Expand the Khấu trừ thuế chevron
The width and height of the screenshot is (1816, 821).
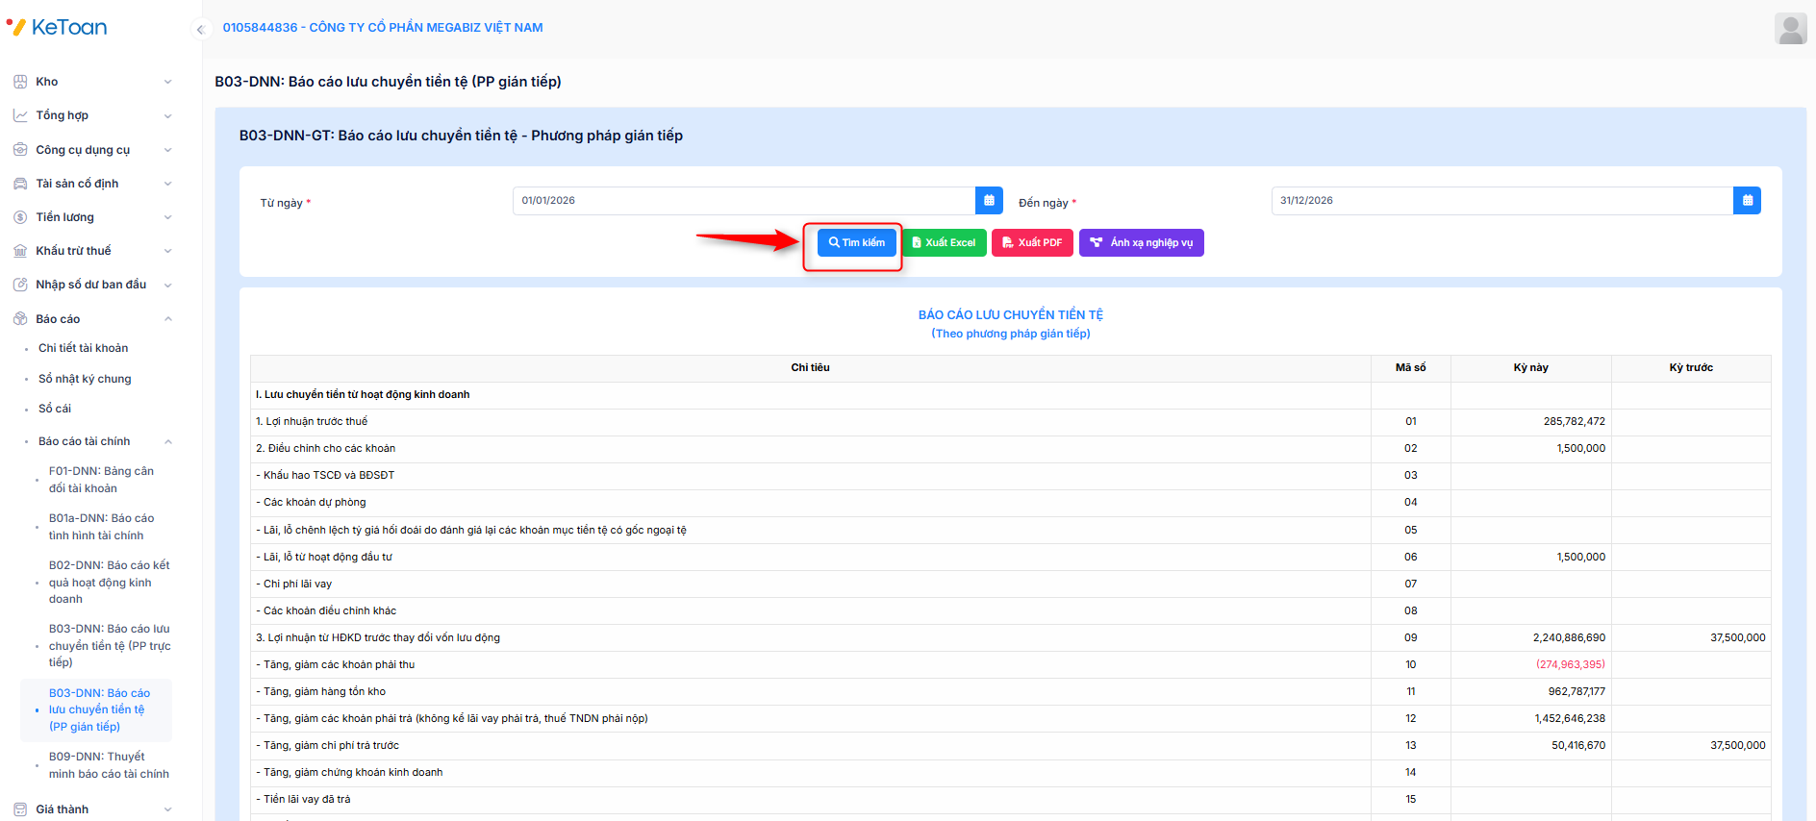pyautogui.click(x=168, y=251)
